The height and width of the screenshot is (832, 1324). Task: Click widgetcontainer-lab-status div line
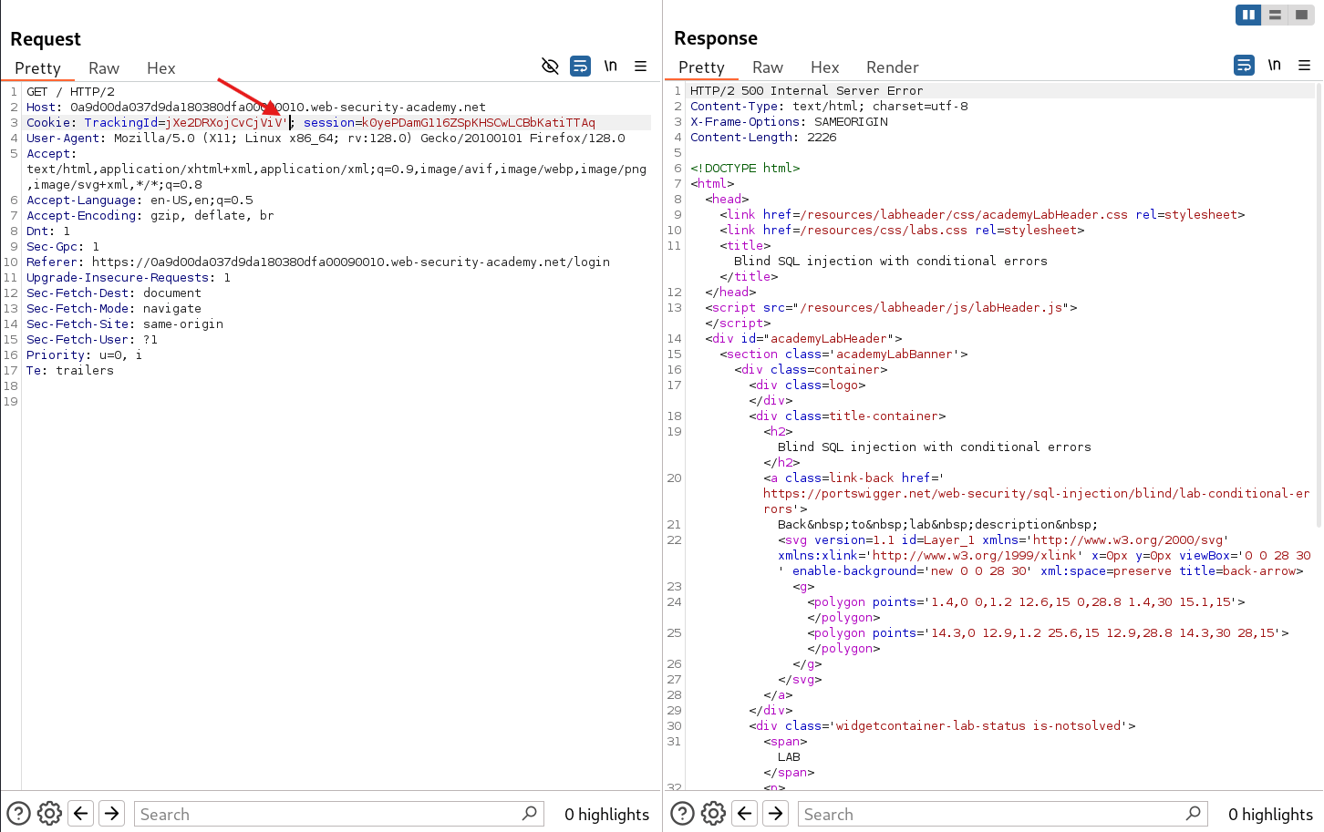pyautogui.click(x=942, y=726)
